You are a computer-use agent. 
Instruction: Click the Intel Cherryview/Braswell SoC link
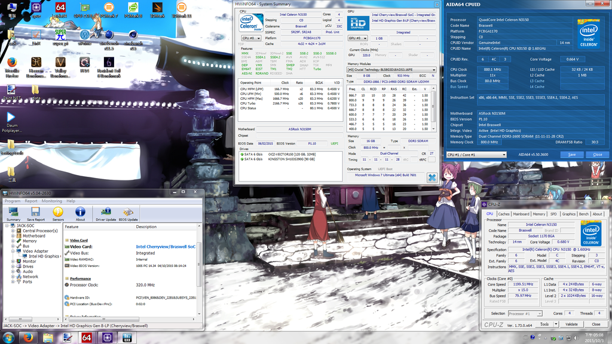(166, 247)
